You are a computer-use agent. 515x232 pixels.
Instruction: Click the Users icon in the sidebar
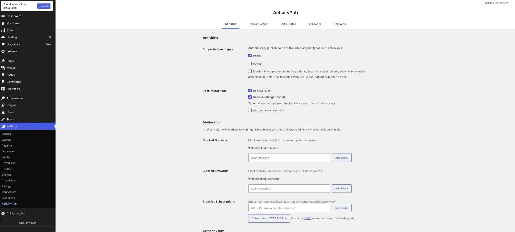pos(3,112)
